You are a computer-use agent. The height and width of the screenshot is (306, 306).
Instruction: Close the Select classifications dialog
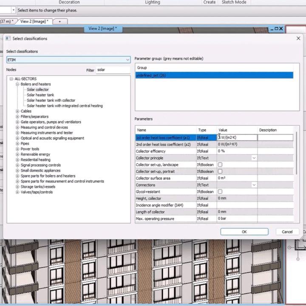(298, 38)
